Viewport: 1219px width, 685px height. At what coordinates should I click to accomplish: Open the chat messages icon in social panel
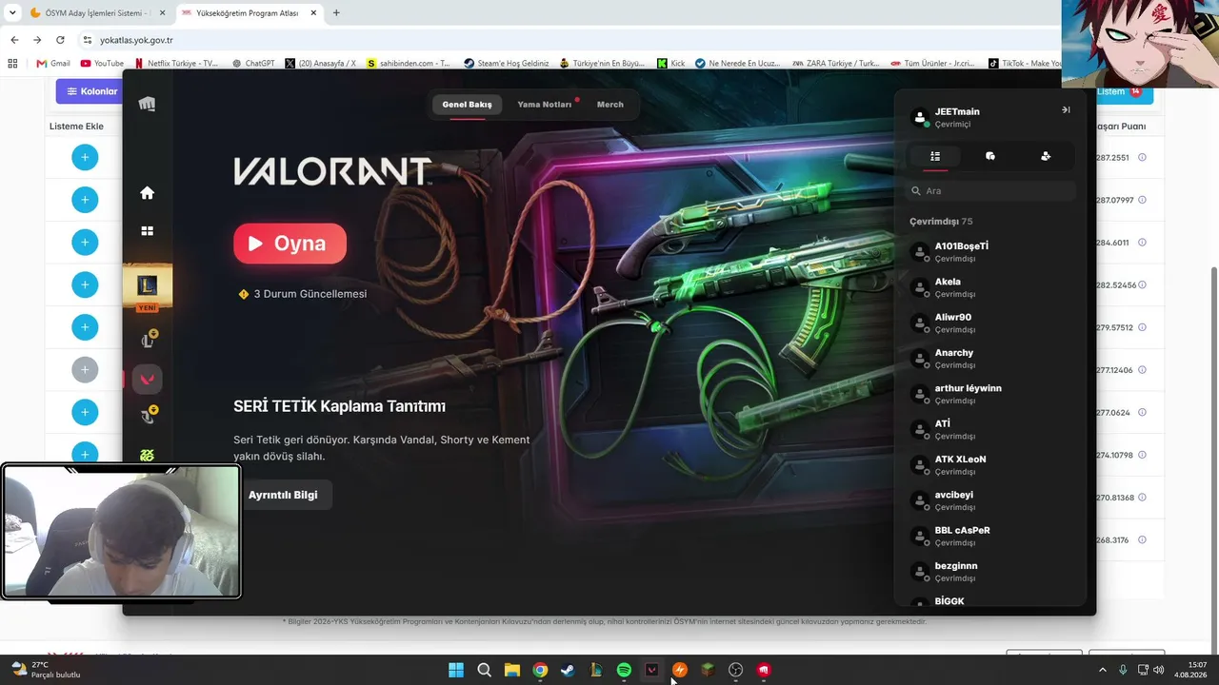click(x=990, y=156)
